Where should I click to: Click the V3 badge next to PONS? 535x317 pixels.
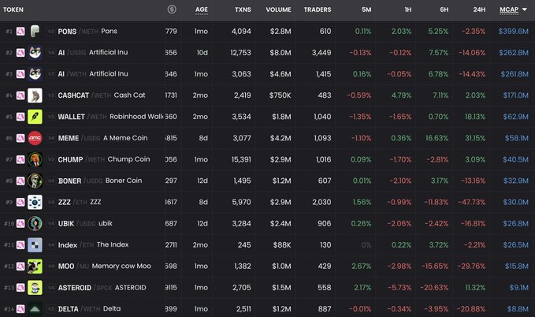51,32
